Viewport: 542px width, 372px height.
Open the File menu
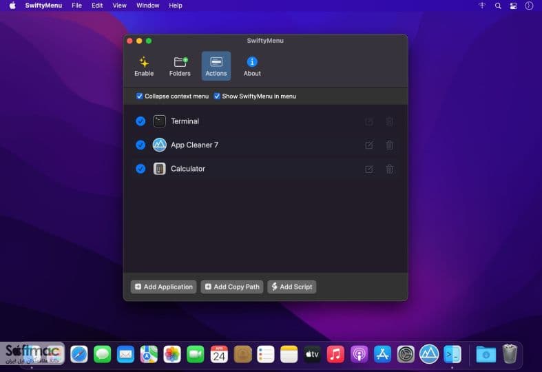pos(76,6)
